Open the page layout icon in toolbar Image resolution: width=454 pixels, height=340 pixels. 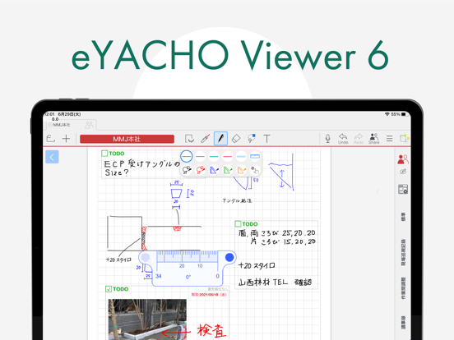pyautogui.click(x=404, y=138)
